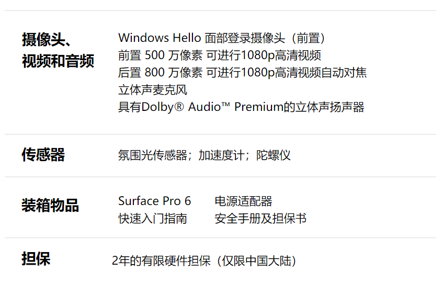
Task: Click the 1080p高清视频自动对焦 text
Action: pyautogui.click(x=304, y=72)
